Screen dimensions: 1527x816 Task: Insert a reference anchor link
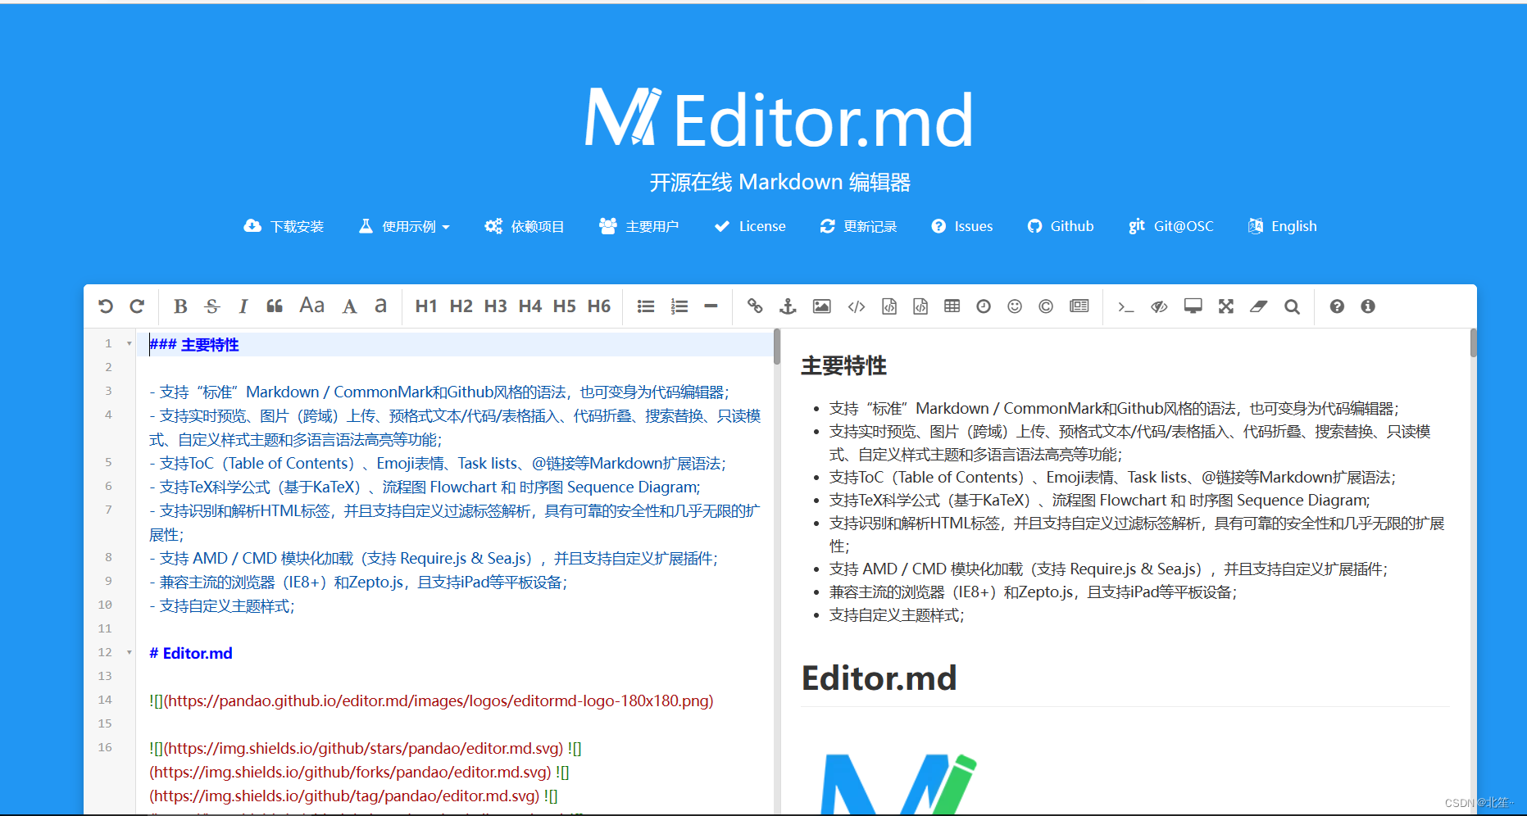(x=788, y=306)
